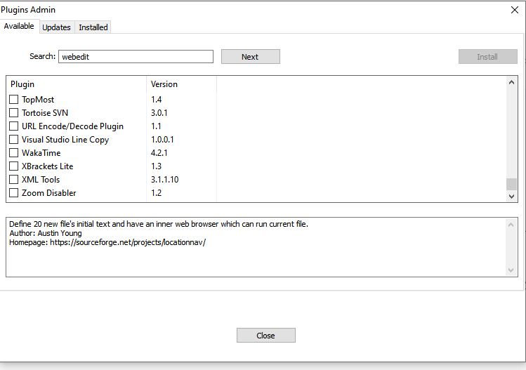Select the WakaTime plugin checkbox

13,153
